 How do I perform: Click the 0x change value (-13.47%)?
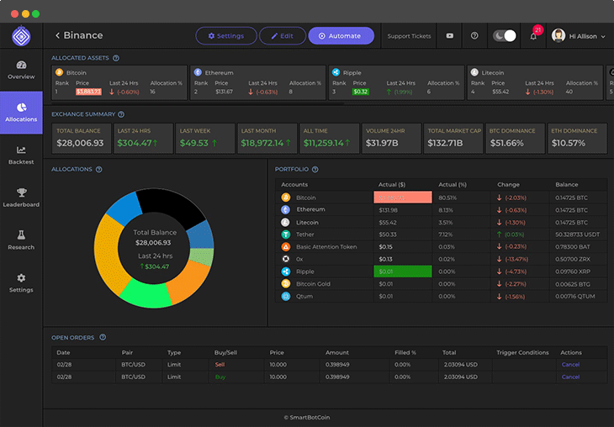point(516,259)
